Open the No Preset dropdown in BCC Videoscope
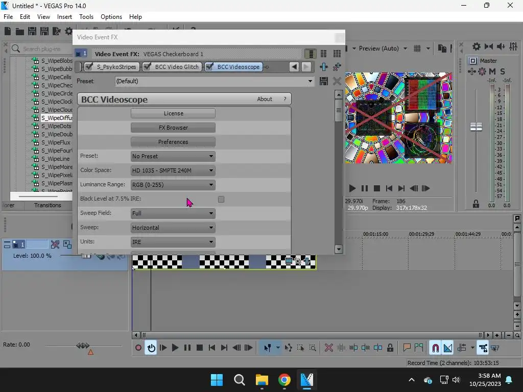The height and width of the screenshot is (392, 523). [173, 156]
